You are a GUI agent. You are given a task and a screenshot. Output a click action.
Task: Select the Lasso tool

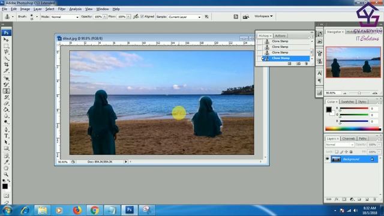6,52
